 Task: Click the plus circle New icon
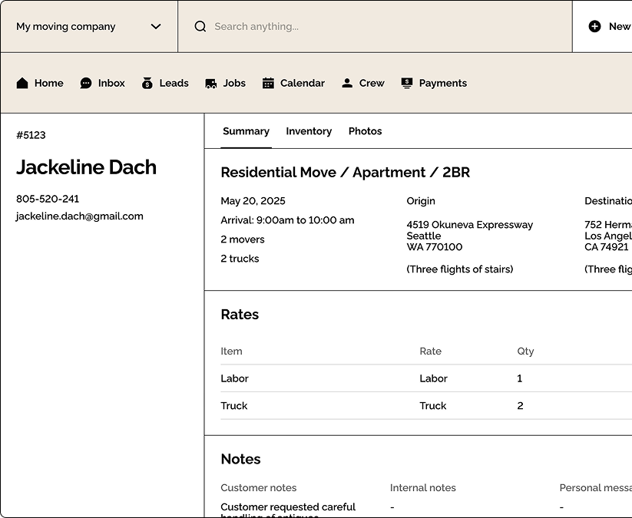(594, 26)
